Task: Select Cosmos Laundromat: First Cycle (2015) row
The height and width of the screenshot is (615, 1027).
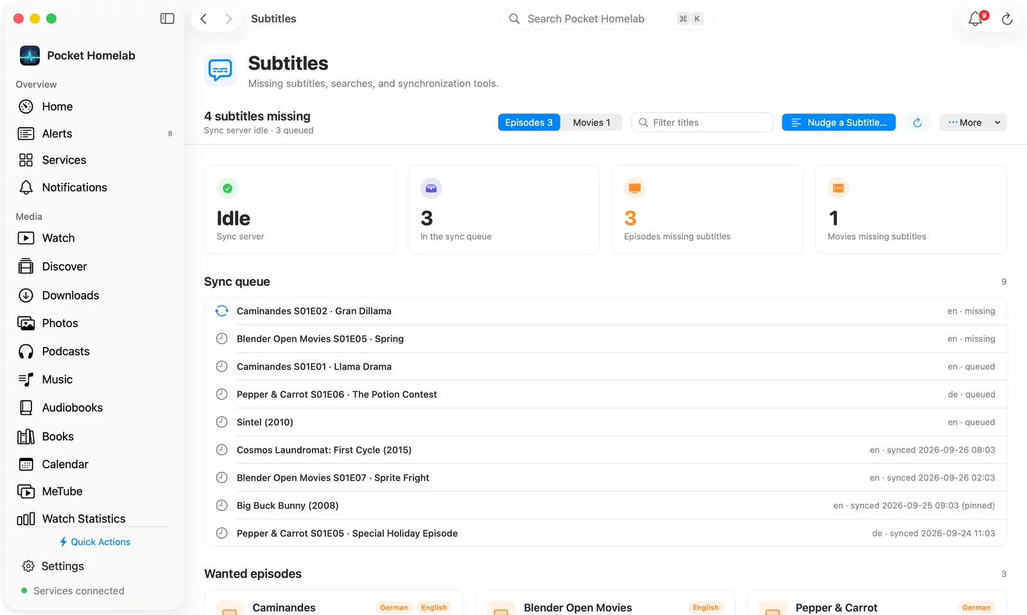Action: (605, 450)
